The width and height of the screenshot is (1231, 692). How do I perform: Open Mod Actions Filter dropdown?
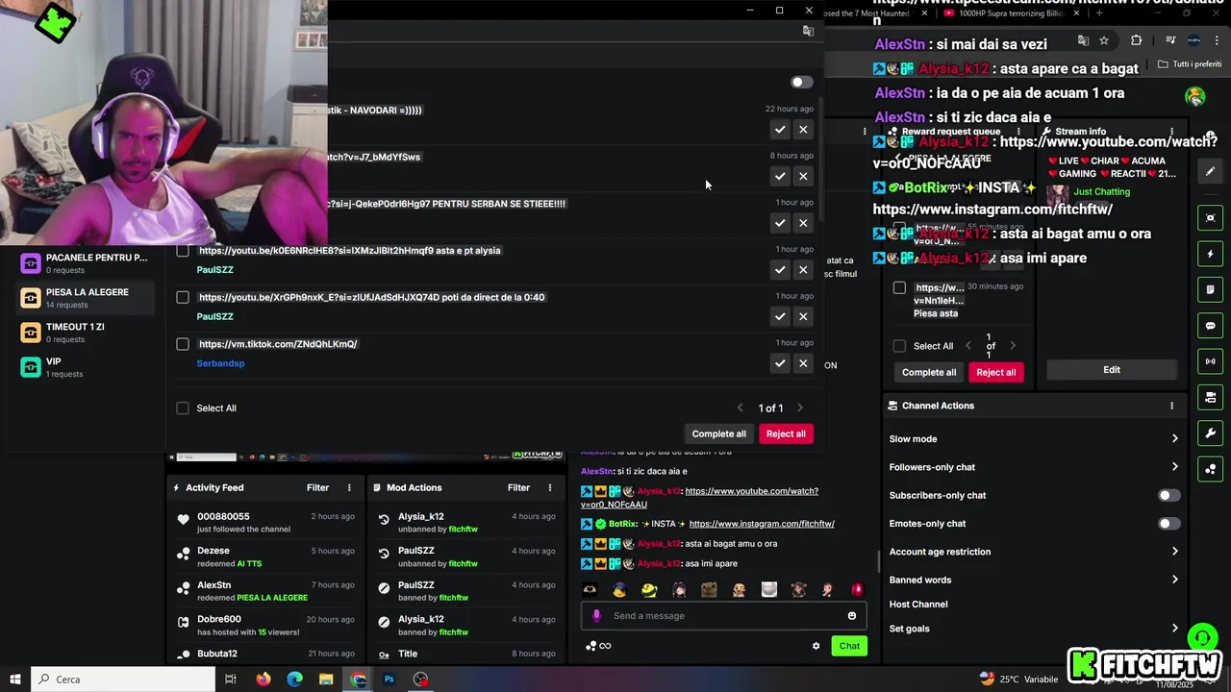pyautogui.click(x=518, y=488)
